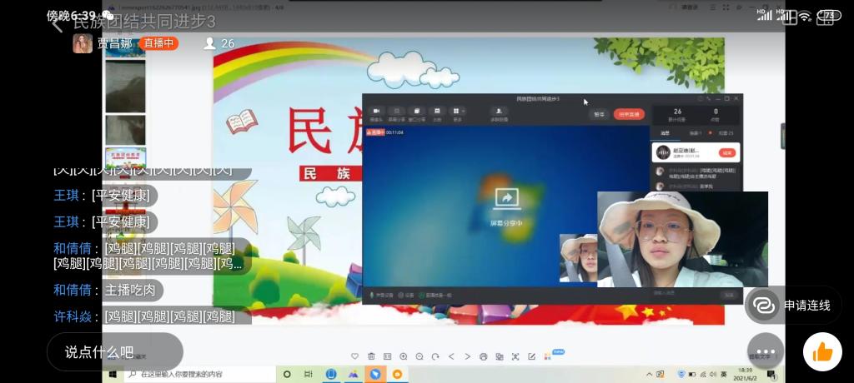Click the camera icon in live toolbar
The height and width of the screenshot is (383, 854).
click(x=376, y=112)
